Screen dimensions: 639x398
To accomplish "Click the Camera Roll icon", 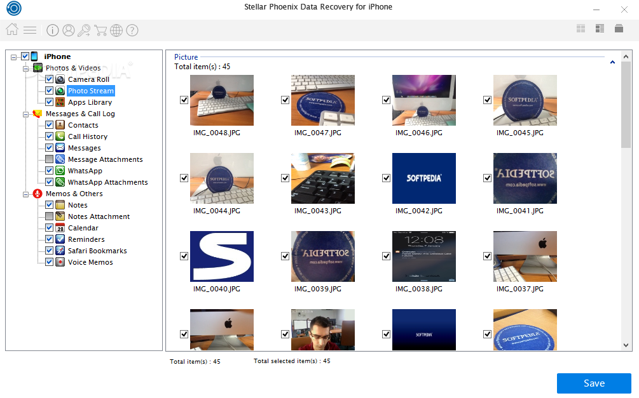I will (x=60, y=79).
